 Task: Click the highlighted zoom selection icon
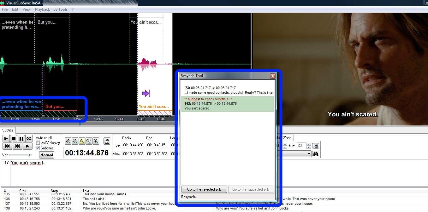click(82, 141)
